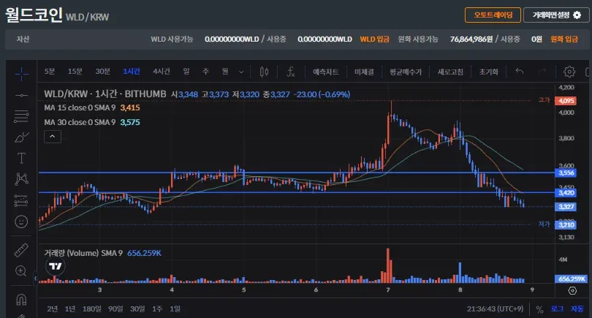The image size is (592, 318).
Task: Set range to 30일
Action: pos(137,309)
